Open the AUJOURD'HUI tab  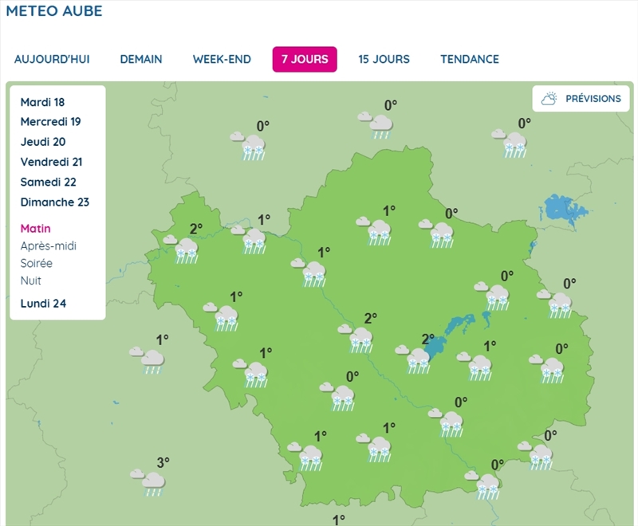click(52, 60)
